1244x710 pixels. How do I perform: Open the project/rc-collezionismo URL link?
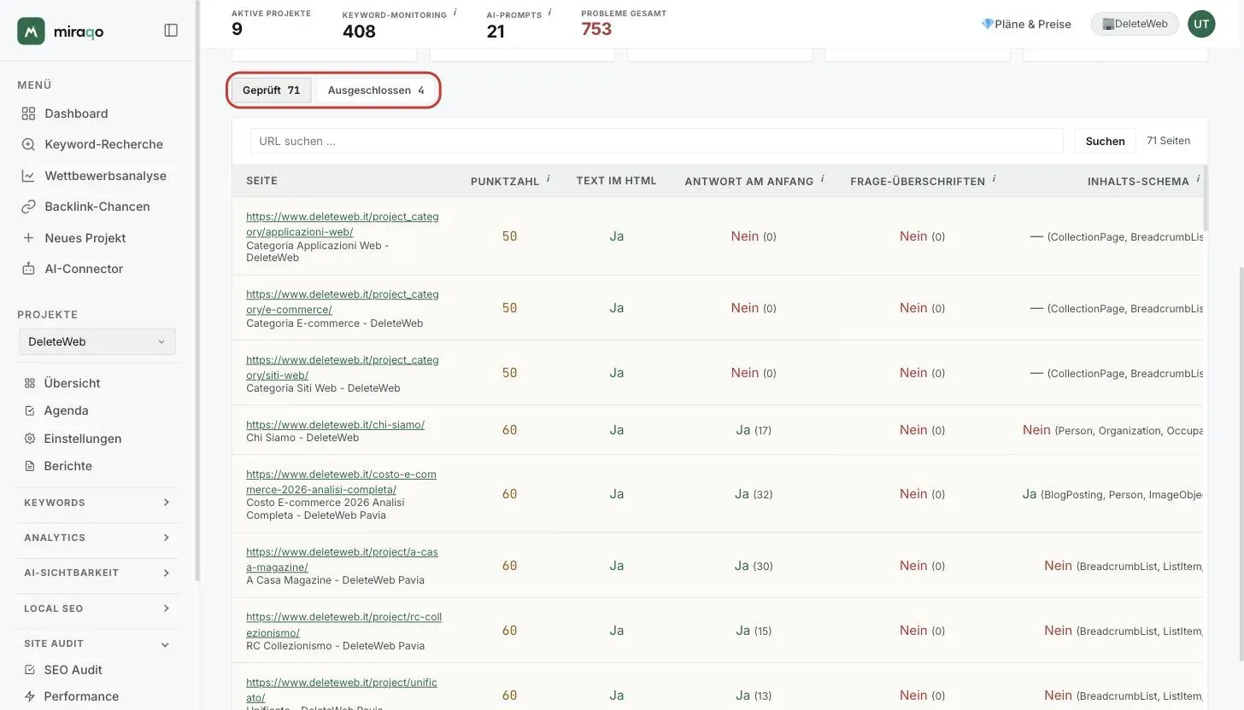(343, 625)
